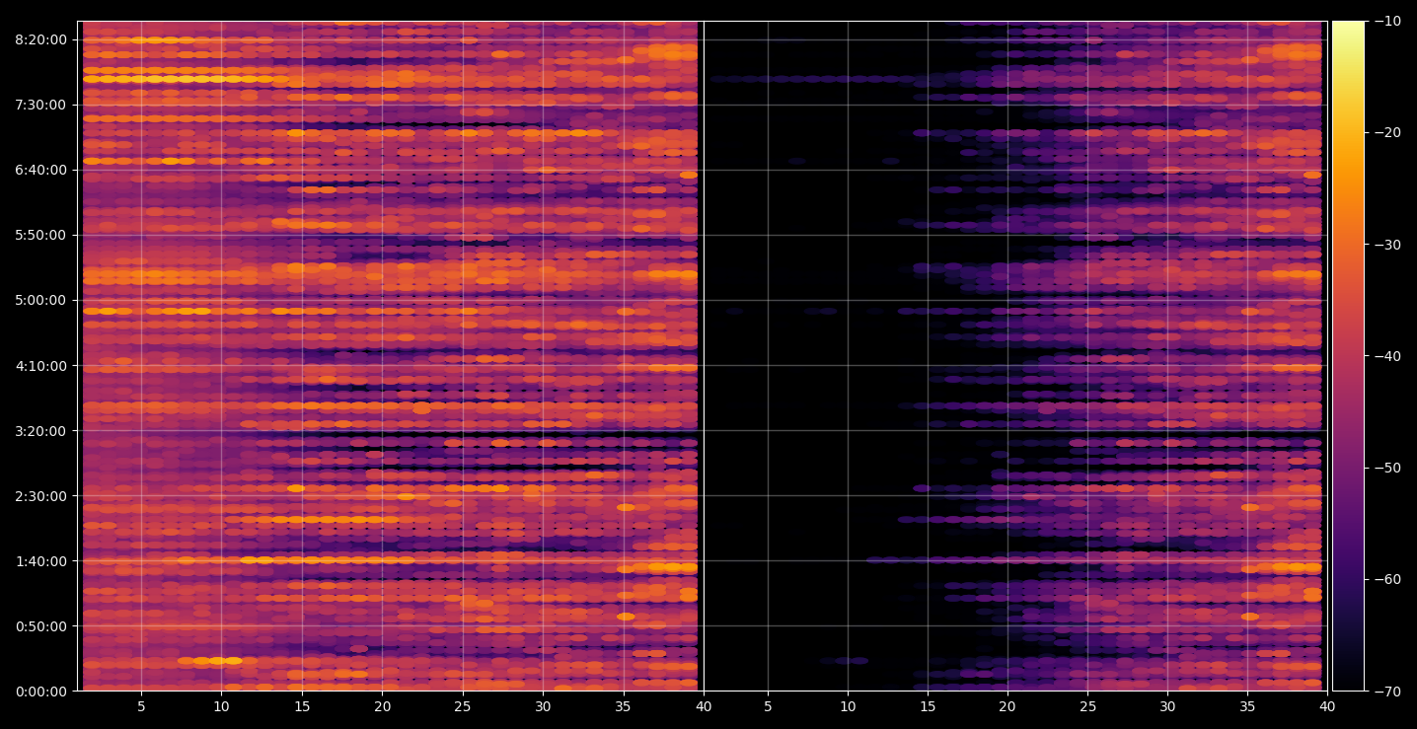
Task: Click x-axis label 35 under left heatmap
Action: (623, 706)
